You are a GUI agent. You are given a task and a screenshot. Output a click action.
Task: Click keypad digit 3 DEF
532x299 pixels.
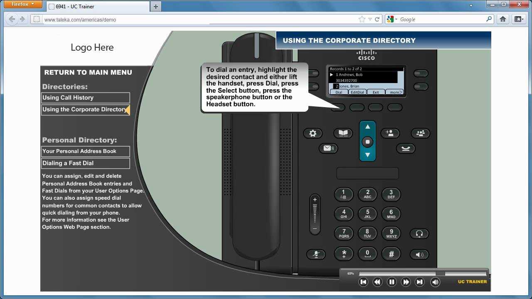(x=391, y=194)
